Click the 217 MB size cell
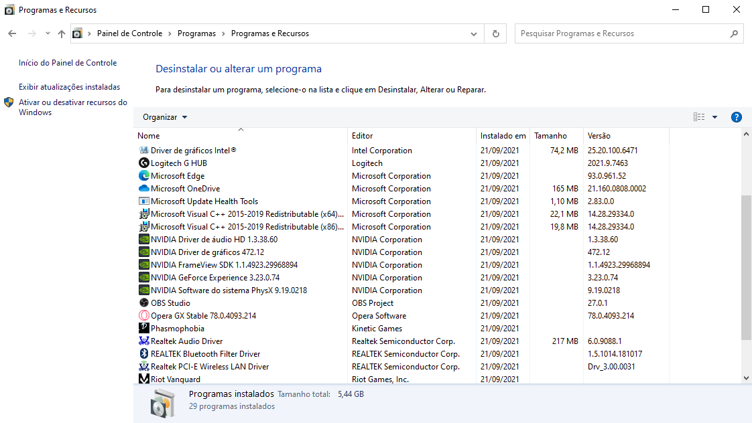Viewport: 752px width, 423px height. click(565, 341)
